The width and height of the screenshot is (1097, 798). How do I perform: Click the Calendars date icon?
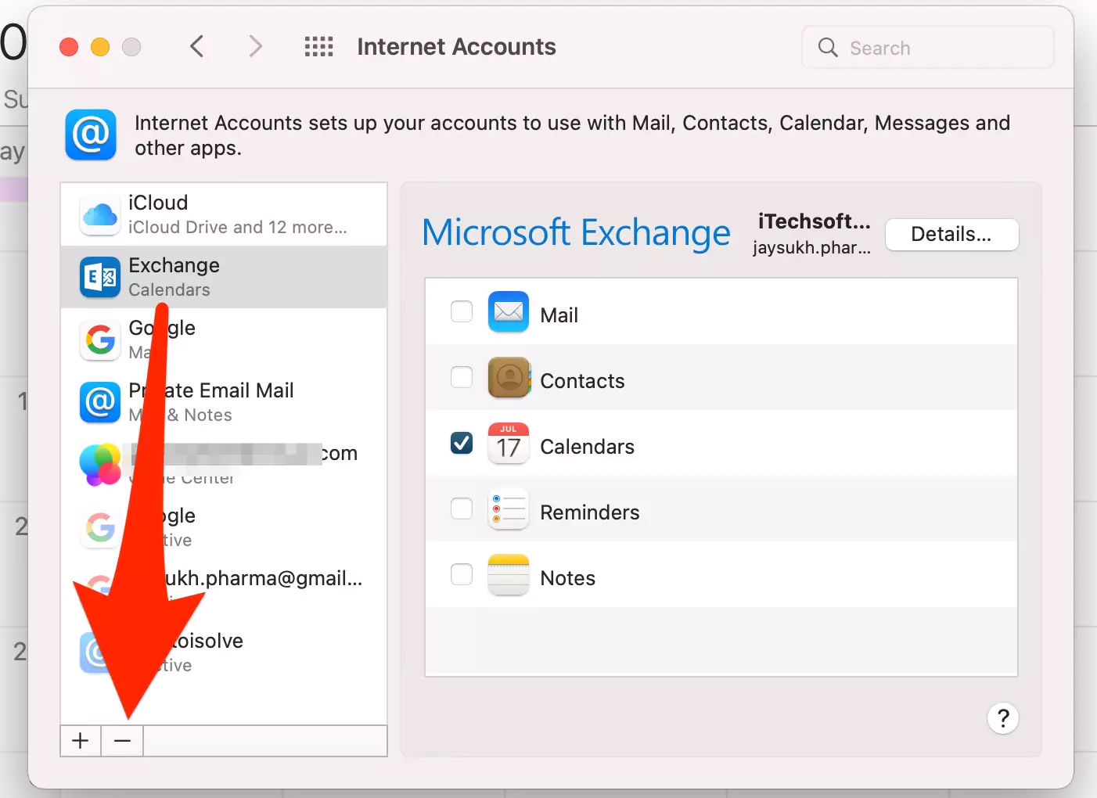tap(509, 444)
